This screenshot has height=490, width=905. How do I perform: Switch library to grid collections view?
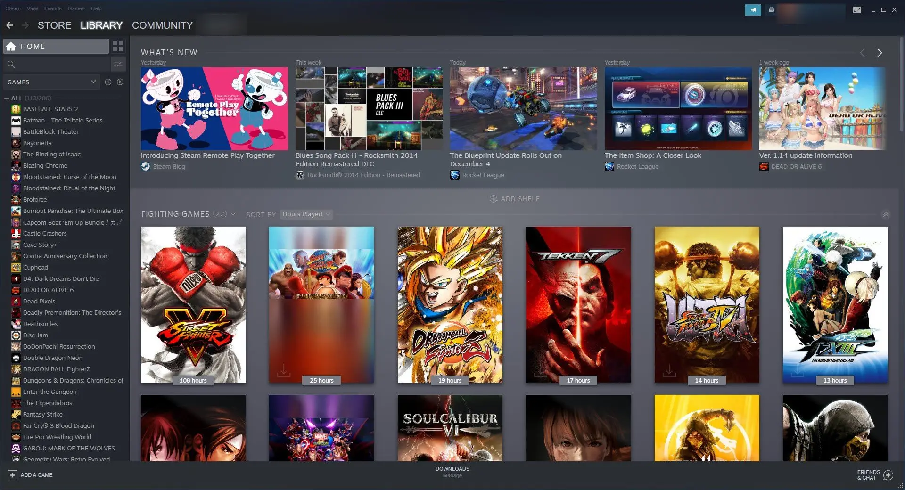pos(118,46)
